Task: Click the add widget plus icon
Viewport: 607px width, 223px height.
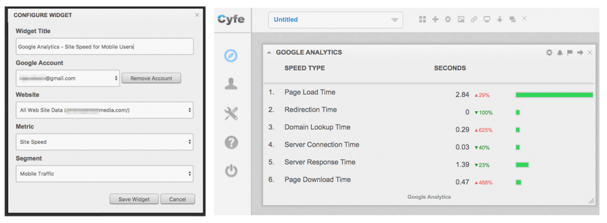Action: 435,20
